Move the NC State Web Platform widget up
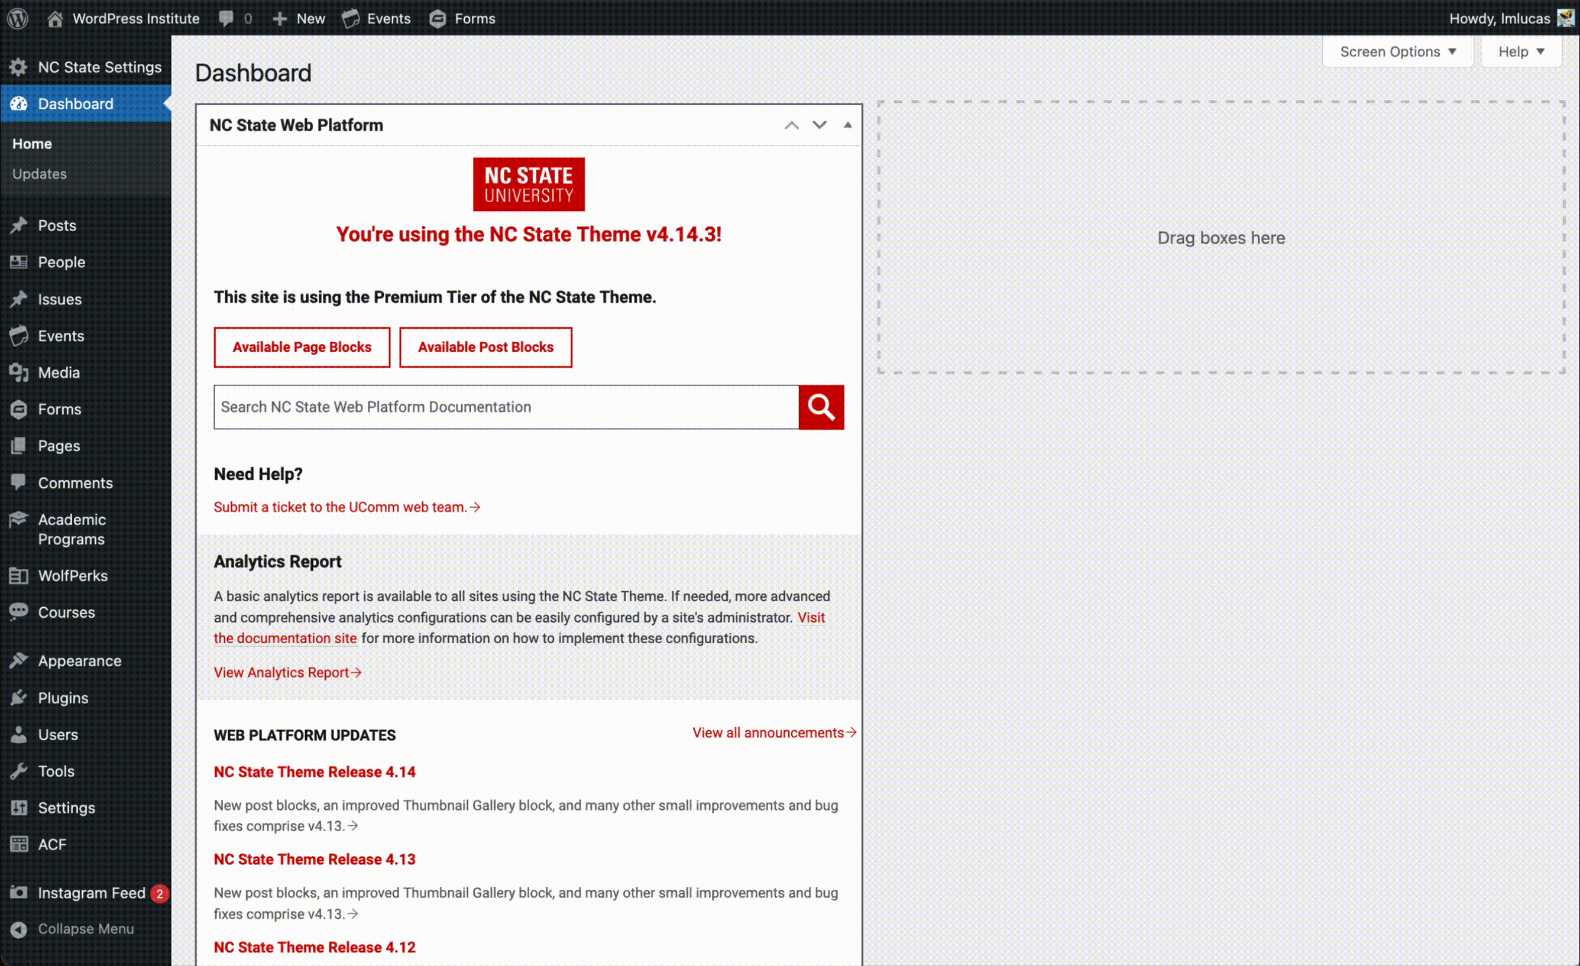1580x966 pixels. pos(791,125)
